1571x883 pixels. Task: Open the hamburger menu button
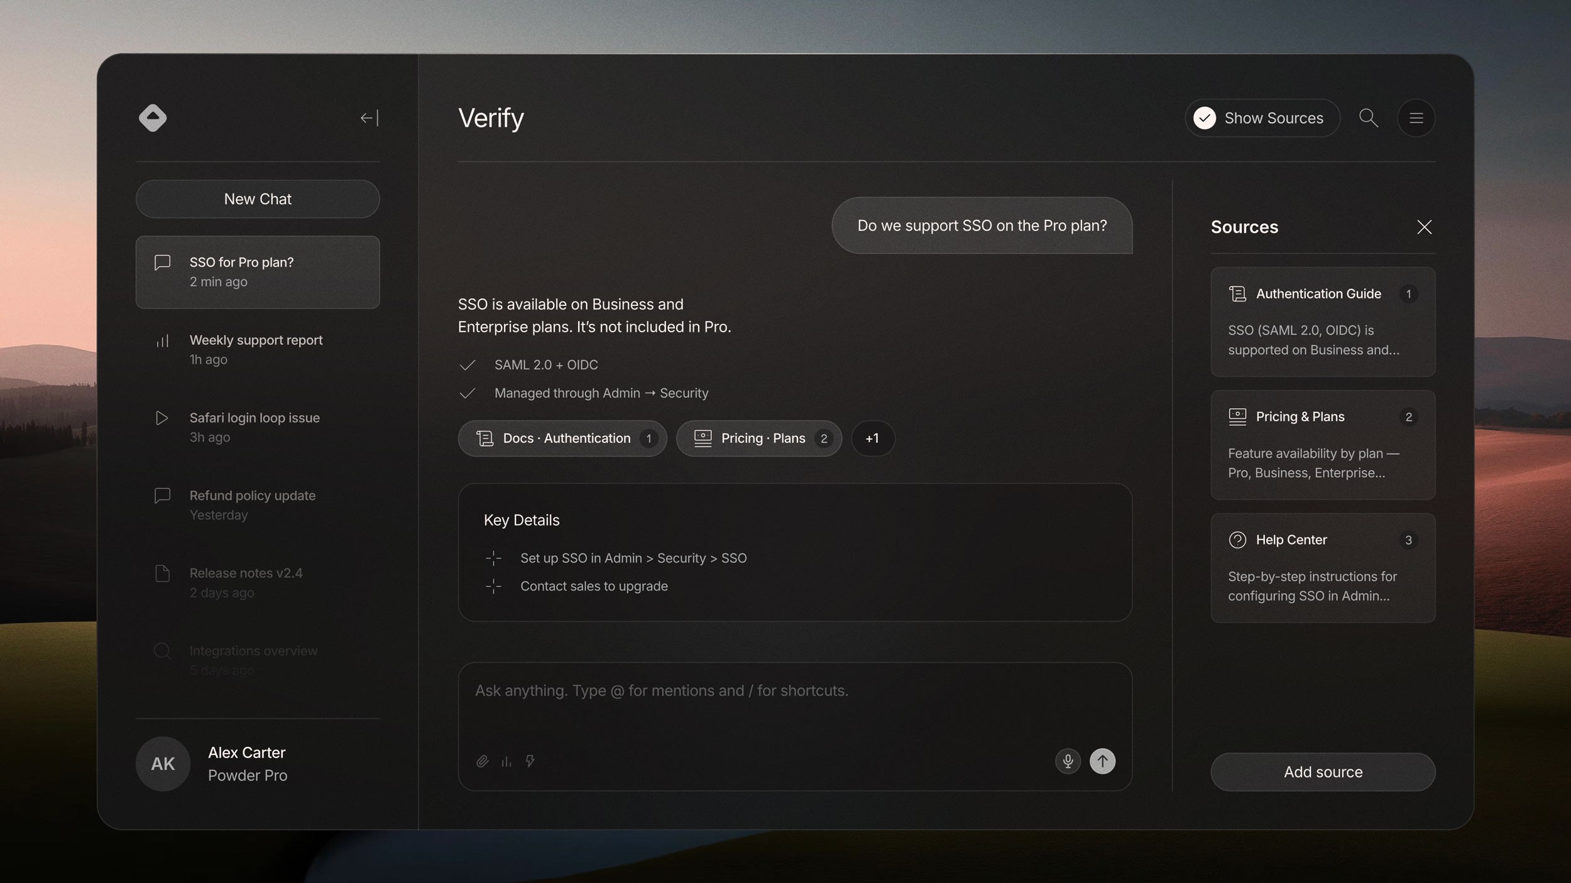[x=1416, y=118]
